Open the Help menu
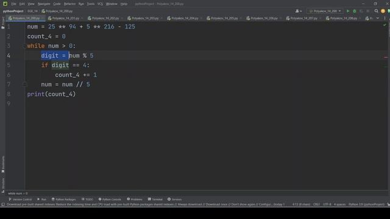This screenshot has width=390, height=219. [124, 4]
